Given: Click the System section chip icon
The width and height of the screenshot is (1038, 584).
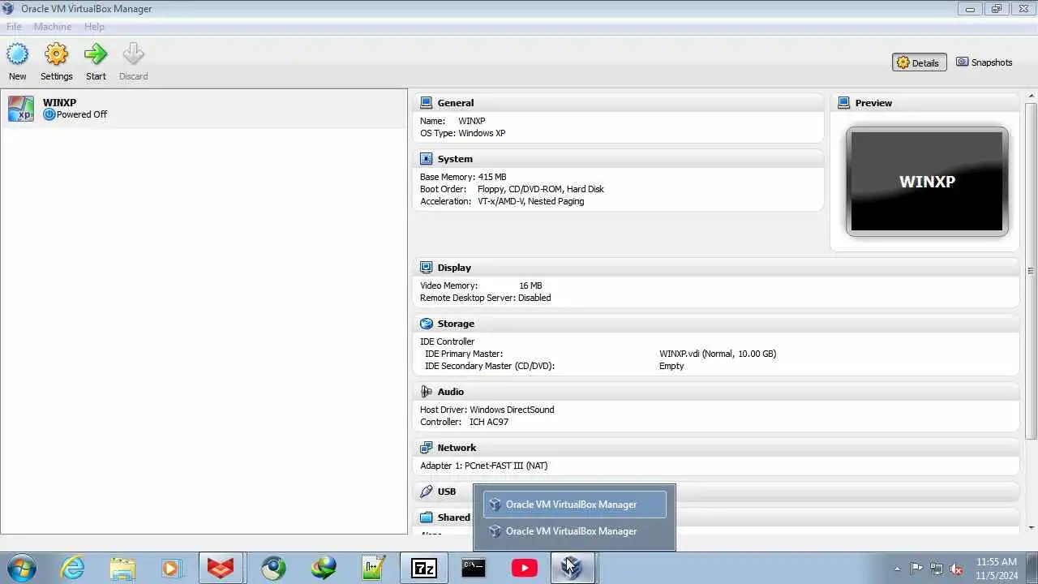Looking at the screenshot, I should pyautogui.click(x=426, y=159).
